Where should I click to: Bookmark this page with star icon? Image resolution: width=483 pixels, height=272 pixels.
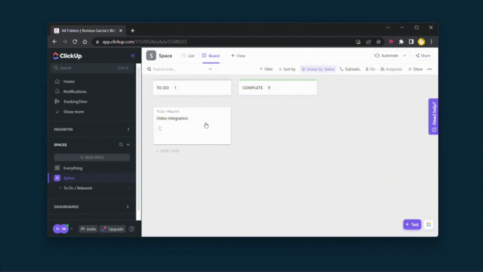[378, 41]
